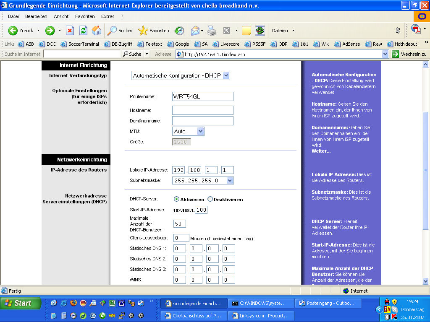
Task: Open the Bearbeiten menu
Action: pyautogui.click(x=36, y=16)
